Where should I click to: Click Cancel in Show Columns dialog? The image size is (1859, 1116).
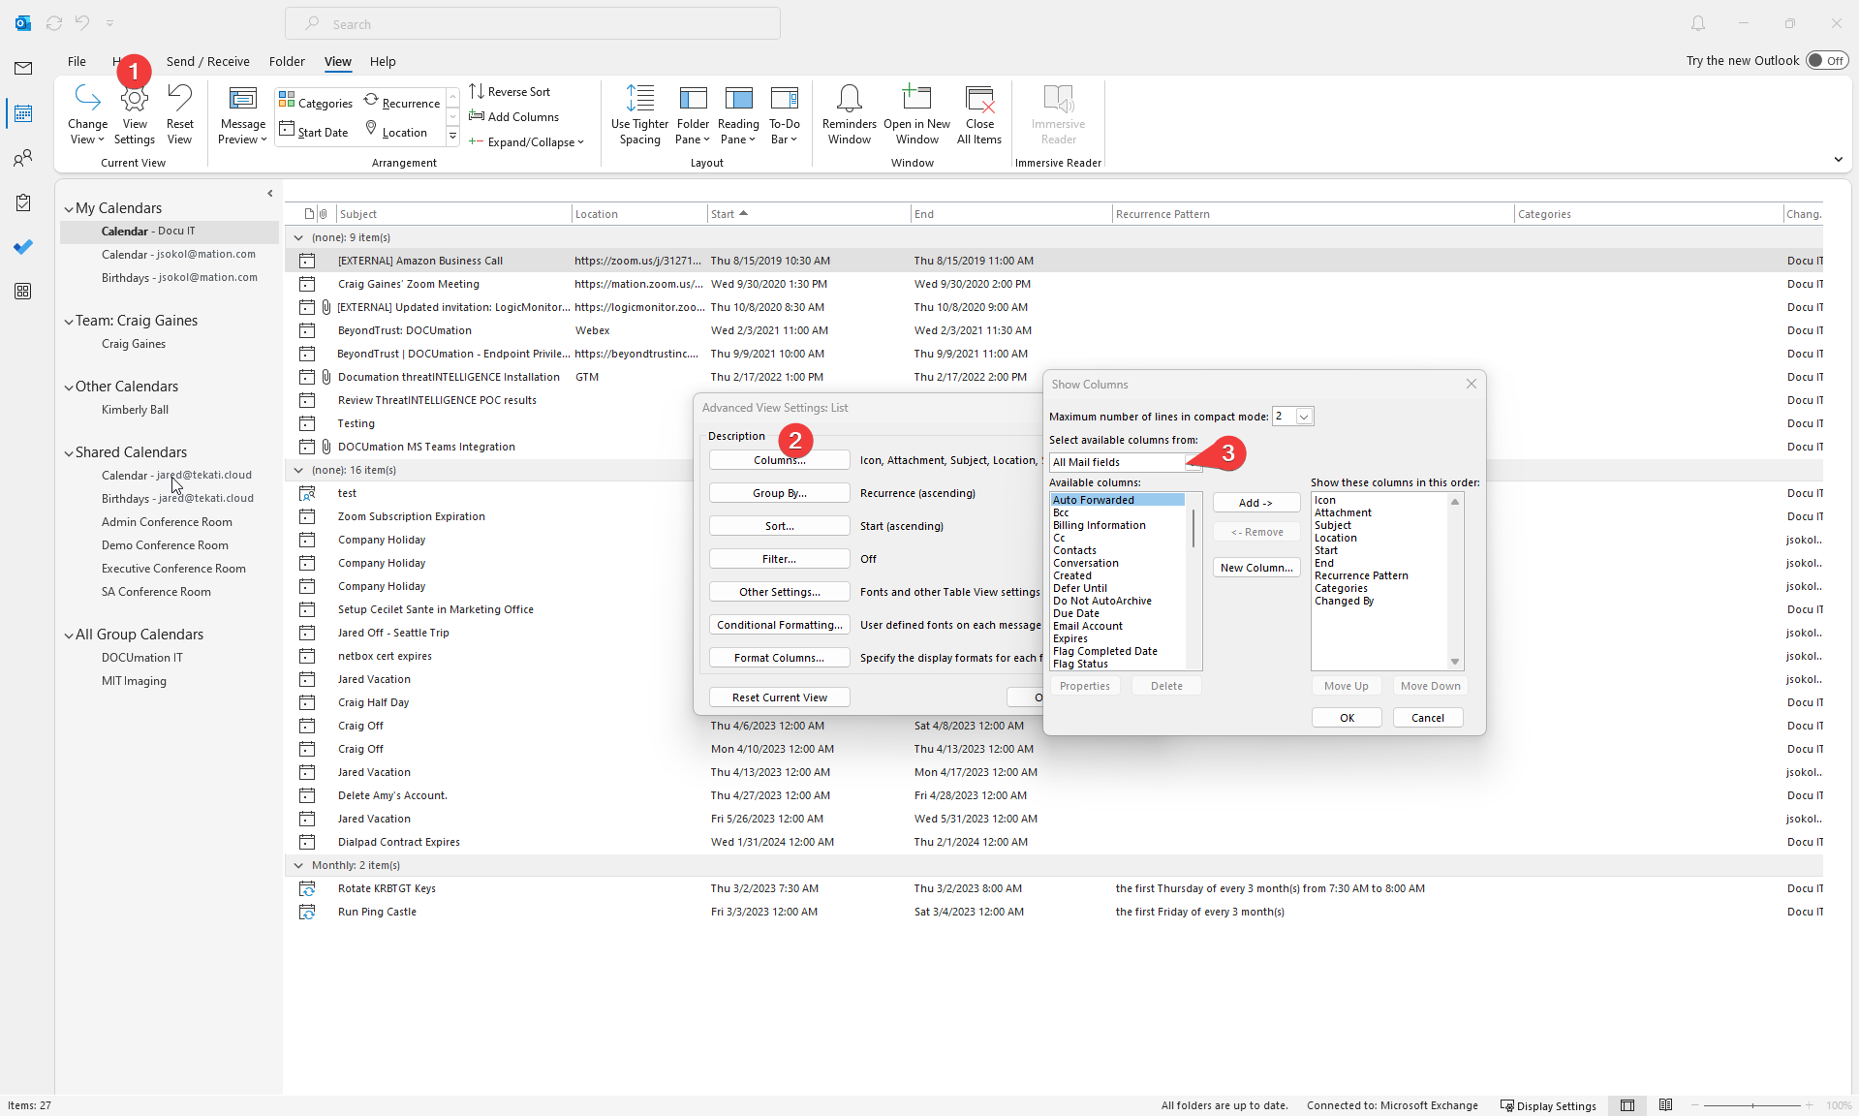[x=1428, y=718]
